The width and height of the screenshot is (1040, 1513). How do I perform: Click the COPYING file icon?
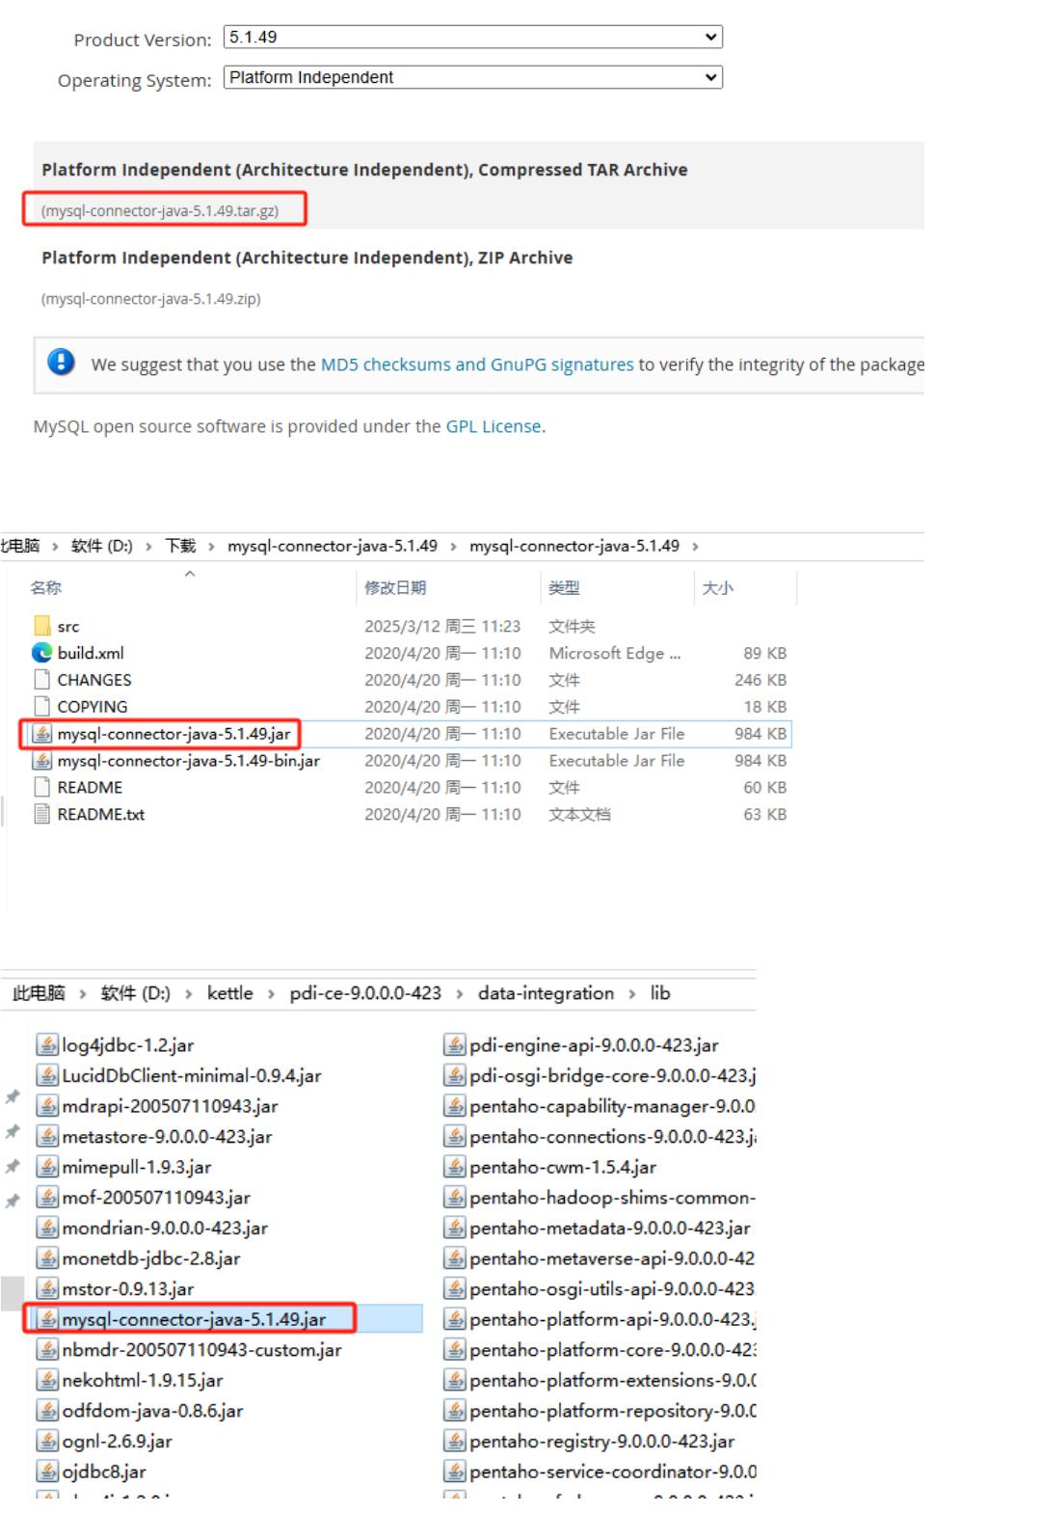click(41, 707)
